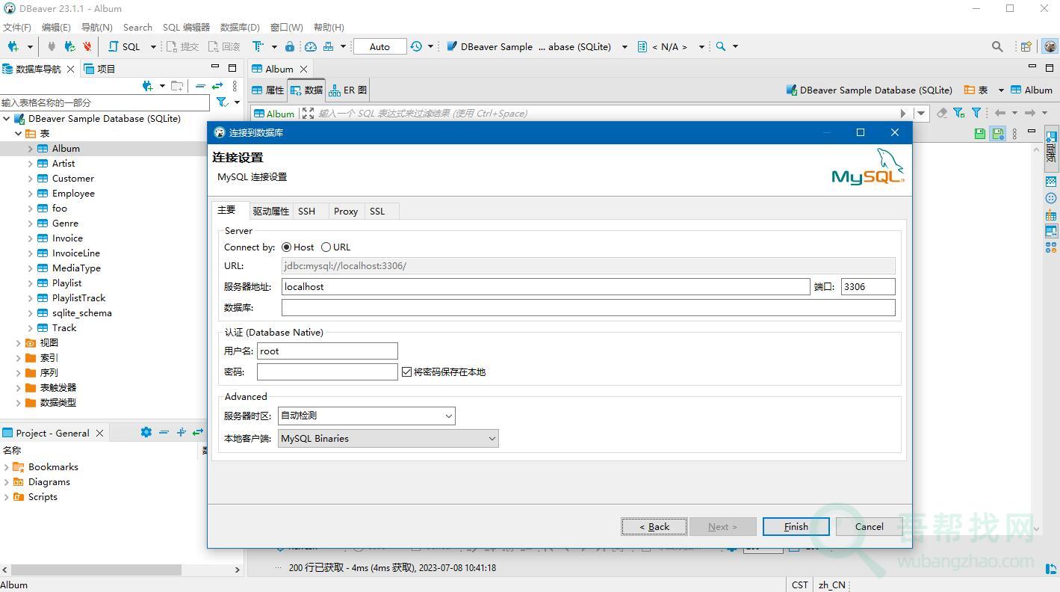This screenshot has width=1060, height=592.
Task: Click the save filter funnel icon
Action: coord(959,113)
